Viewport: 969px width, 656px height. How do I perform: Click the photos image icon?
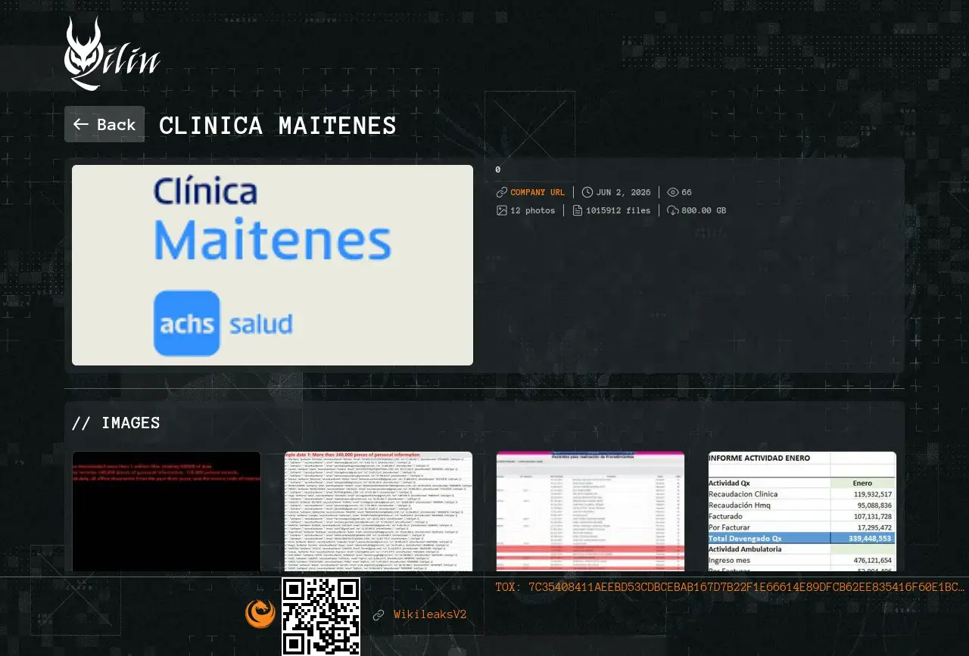pyautogui.click(x=502, y=210)
